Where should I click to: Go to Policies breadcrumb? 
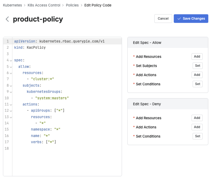pyautogui.click(x=72, y=5)
